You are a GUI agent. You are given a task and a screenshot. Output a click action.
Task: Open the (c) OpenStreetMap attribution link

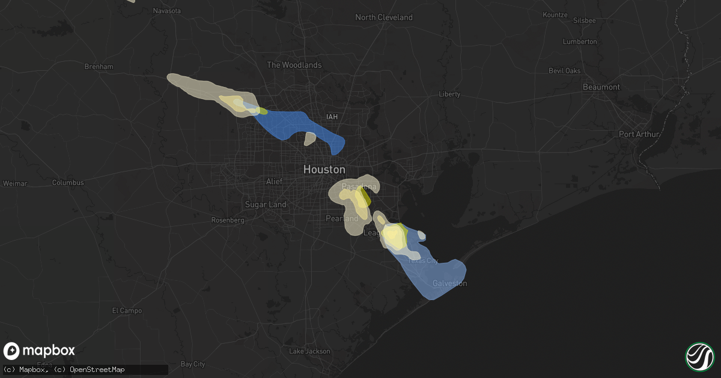pos(90,370)
